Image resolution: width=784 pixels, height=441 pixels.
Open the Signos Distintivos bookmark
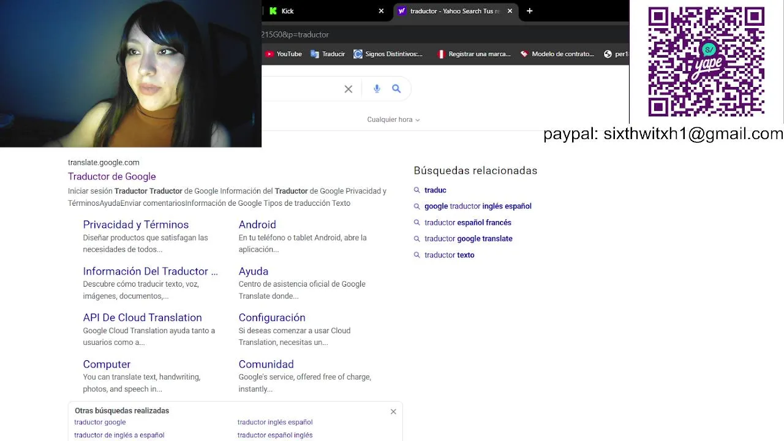pyautogui.click(x=388, y=54)
